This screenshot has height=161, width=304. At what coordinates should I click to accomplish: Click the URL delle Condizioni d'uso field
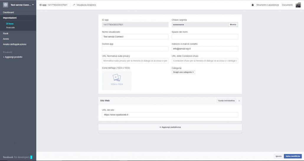point(205,61)
